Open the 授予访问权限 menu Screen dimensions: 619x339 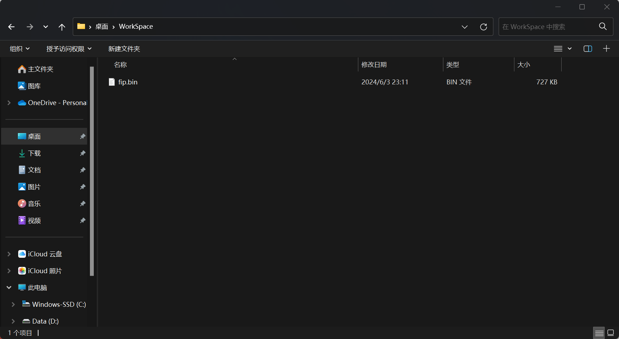click(x=69, y=49)
